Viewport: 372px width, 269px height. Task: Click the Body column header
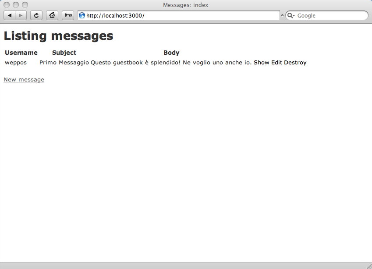(x=171, y=53)
